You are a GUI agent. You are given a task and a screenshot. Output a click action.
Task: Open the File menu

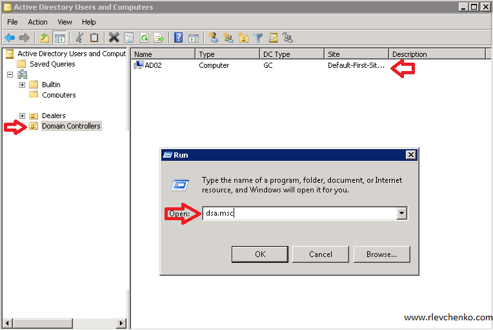pos(12,22)
